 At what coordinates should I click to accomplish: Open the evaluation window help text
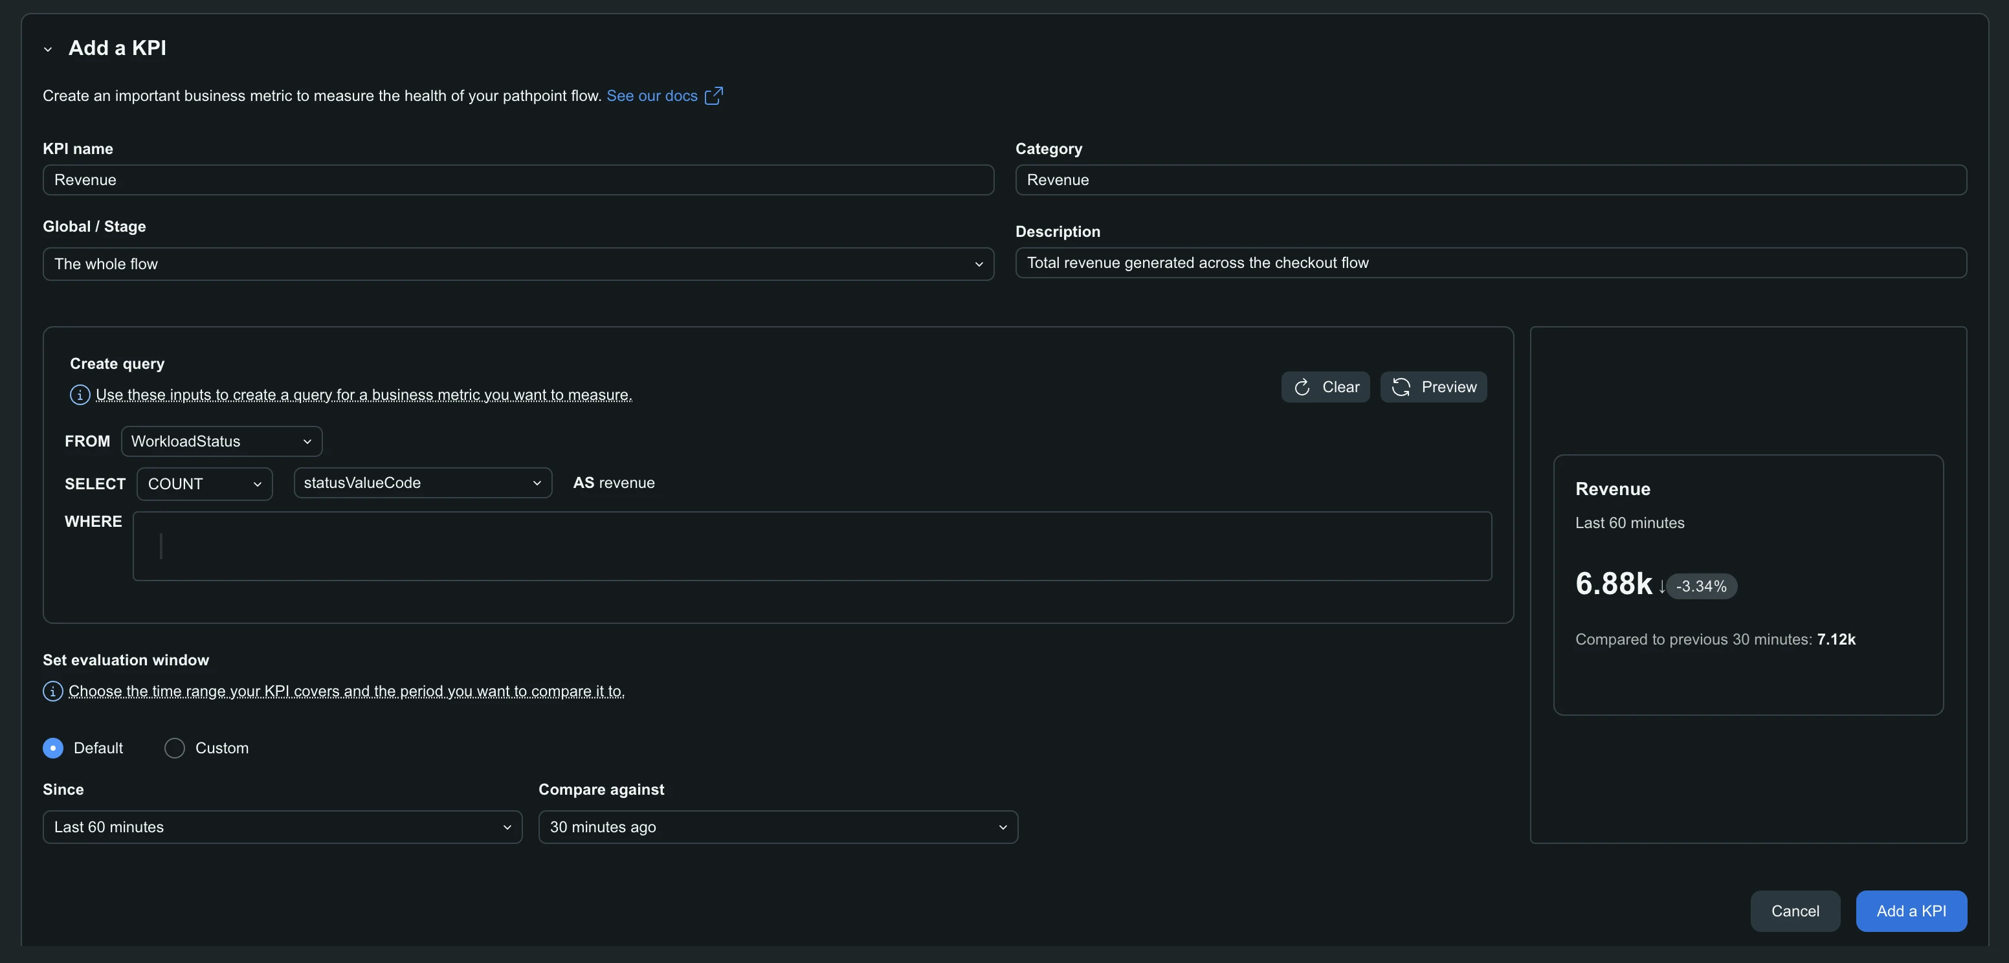346,692
